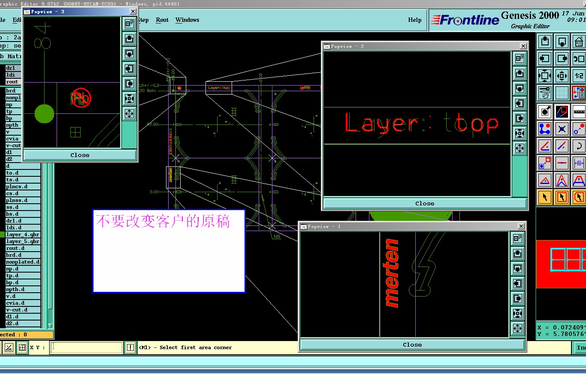Screen dimensions: 586x374
Task: Select the move point arrow tool
Action: pyautogui.click(x=579, y=128)
